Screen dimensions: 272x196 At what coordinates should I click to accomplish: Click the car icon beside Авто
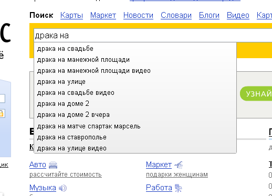[53, 165]
